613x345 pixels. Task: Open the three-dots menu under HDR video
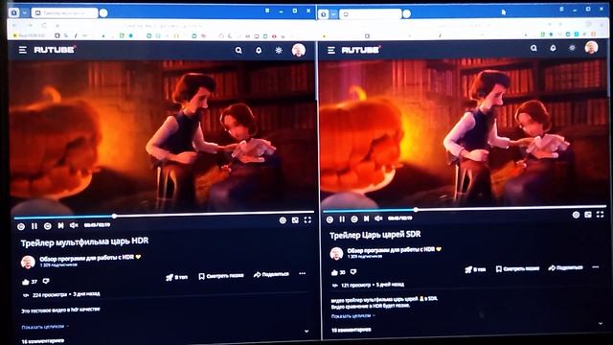click(303, 273)
